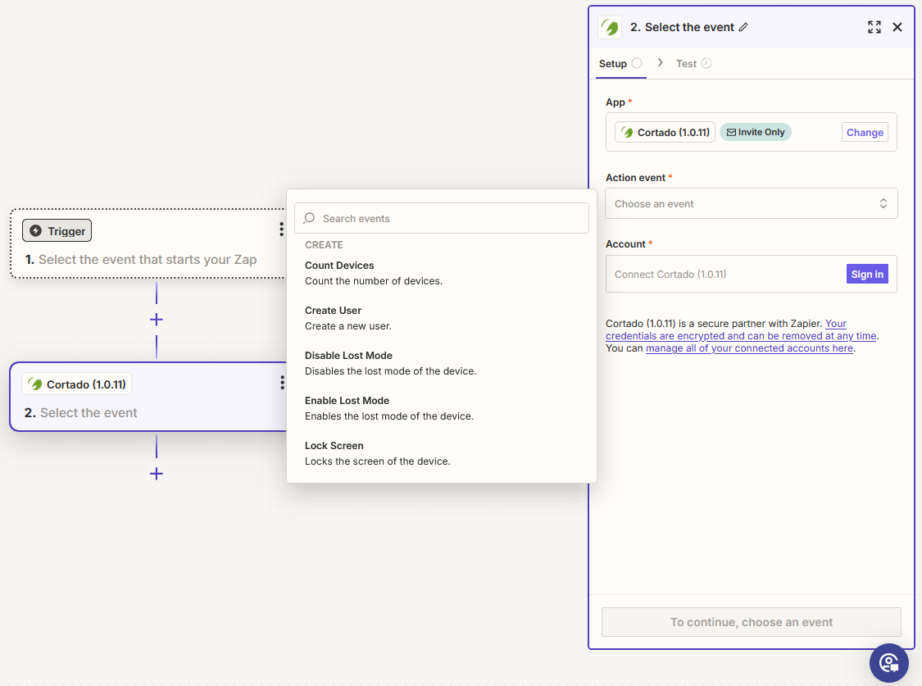Click the Setup status circle icon
Image resolution: width=922 pixels, height=686 pixels.
pyautogui.click(x=637, y=63)
